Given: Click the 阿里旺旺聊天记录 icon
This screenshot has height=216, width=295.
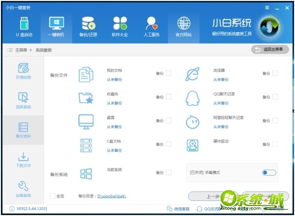Looking at the screenshot, I should [x=192, y=122].
